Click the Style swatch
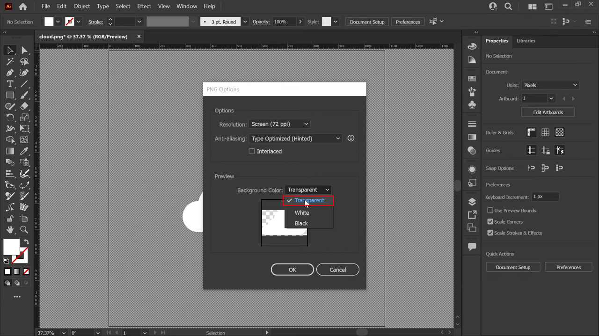Image resolution: width=599 pixels, height=336 pixels. (327, 22)
